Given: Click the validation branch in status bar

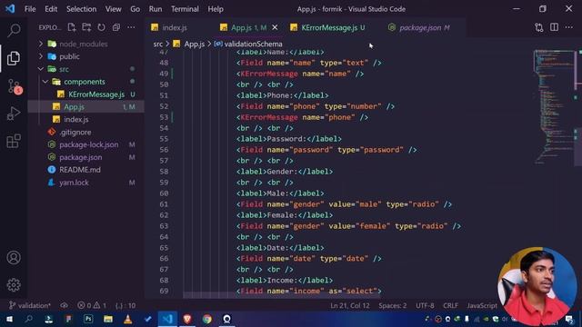Looking at the screenshot, I should pos(30,305).
